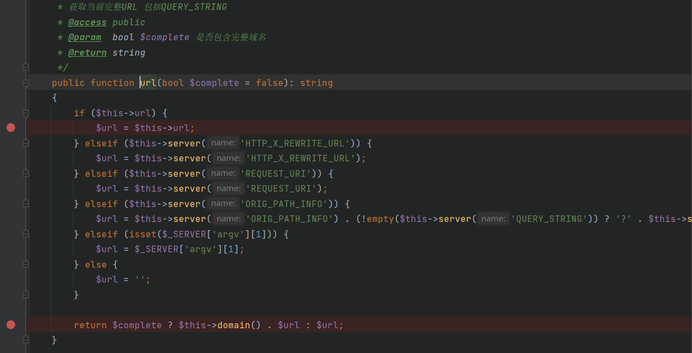The width and height of the screenshot is (692, 353).
Task: Remove the breakpoint on the $url = $this->url line
Action: (x=10, y=128)
